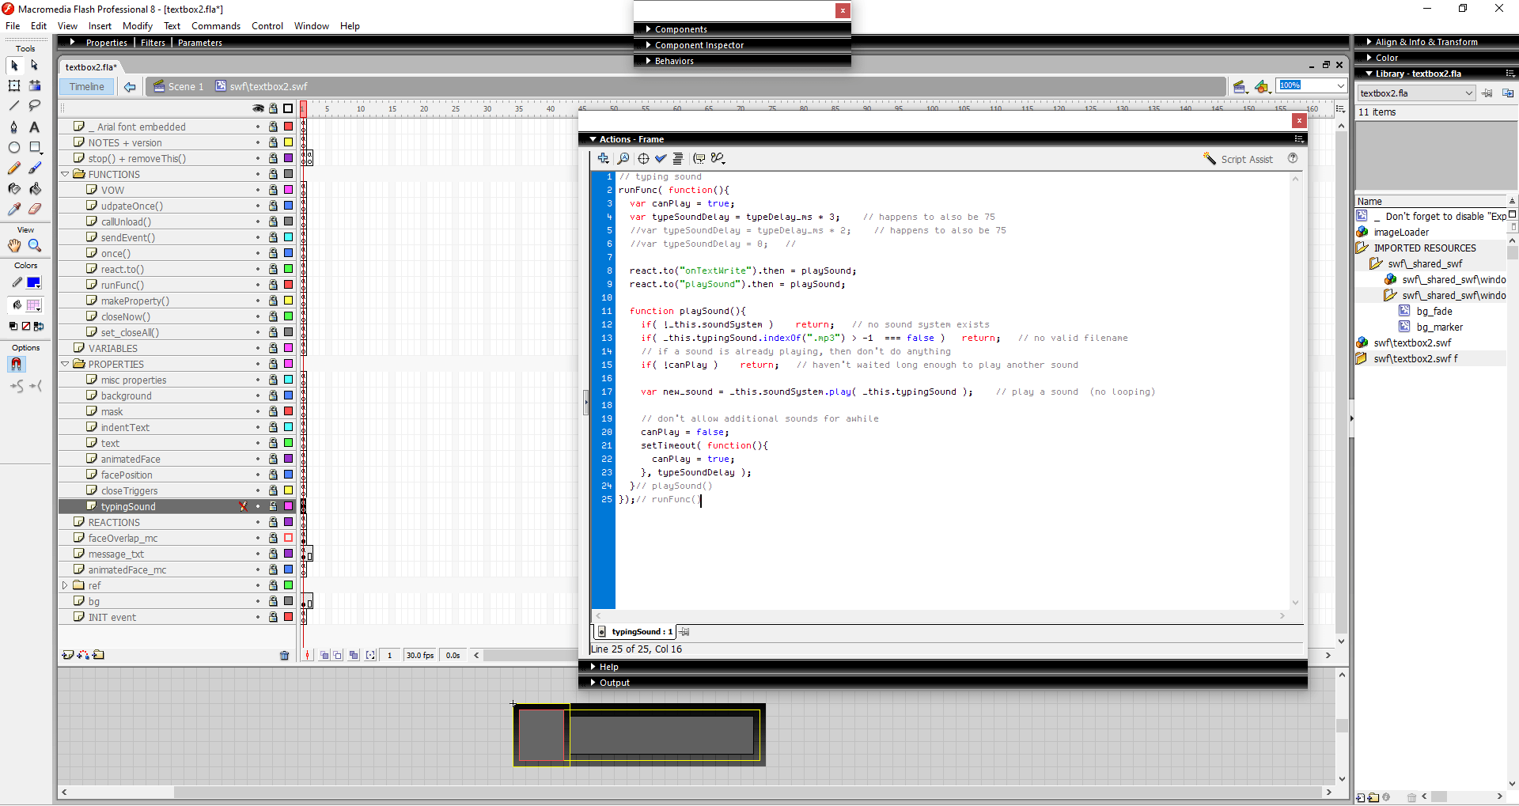Open Find in the Actions panel
Screen dimensions: 1519x806
tap(623, 158)
